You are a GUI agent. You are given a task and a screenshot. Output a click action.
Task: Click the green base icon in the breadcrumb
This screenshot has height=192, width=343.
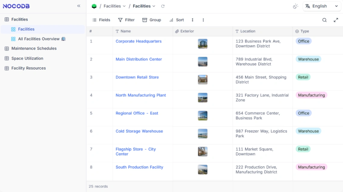point(94,6)
